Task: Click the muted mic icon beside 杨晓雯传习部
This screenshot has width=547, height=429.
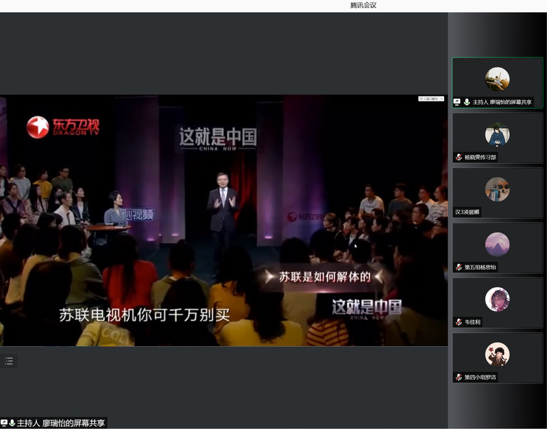Action: (x=459, y=158)
